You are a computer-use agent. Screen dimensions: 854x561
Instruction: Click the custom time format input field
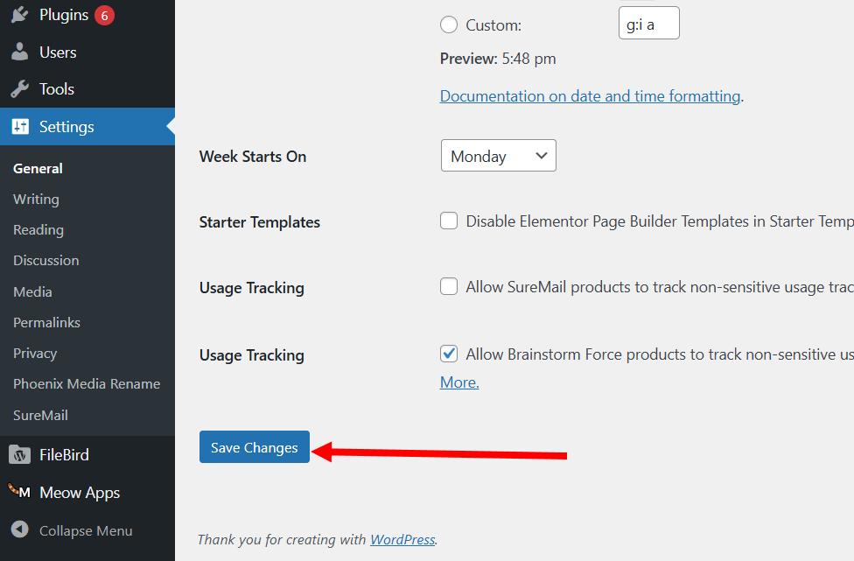pyautogui.click(x=648, y=23)
